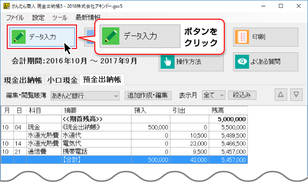Click the 摘要 column header
Viewport: 308px width, 183px height.
(96, 110)
